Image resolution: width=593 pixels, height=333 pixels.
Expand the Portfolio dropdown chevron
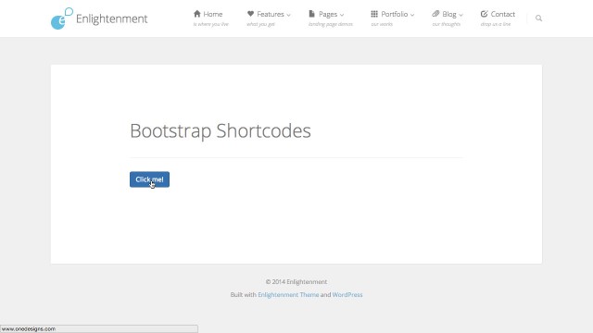(x=412, y=15)
